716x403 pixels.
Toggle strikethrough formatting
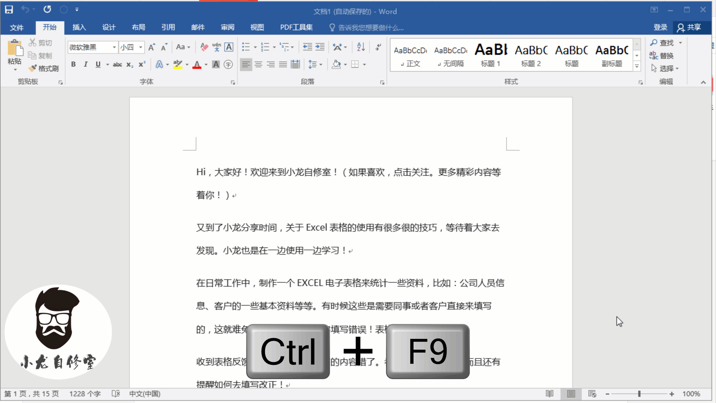[x=117, y=64]
